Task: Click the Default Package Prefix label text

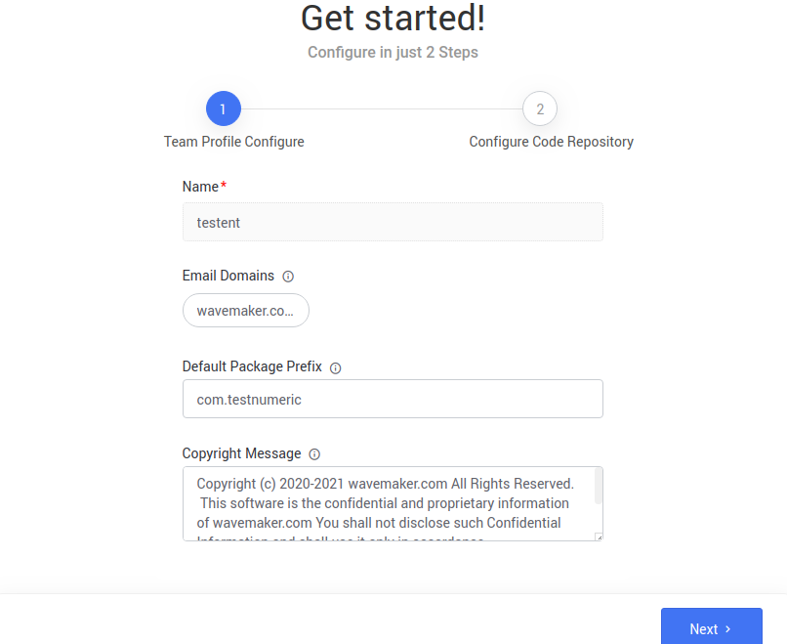Action: [x=252, y=367]
